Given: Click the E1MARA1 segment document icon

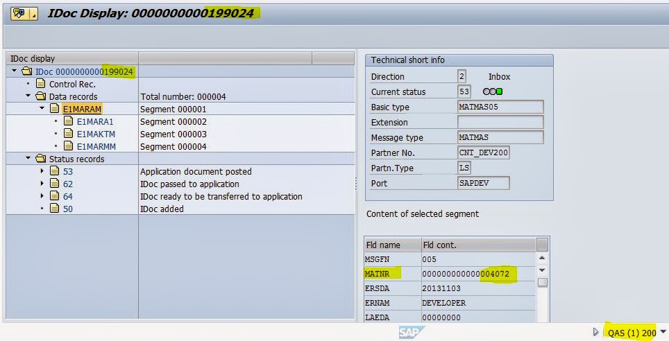Looking at the screenshot, I should click(x=68, y=121).
